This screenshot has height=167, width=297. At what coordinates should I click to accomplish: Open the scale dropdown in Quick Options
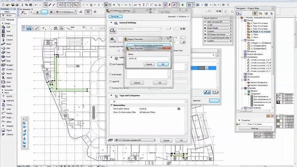pyautogui.click(x=219, y=25)
